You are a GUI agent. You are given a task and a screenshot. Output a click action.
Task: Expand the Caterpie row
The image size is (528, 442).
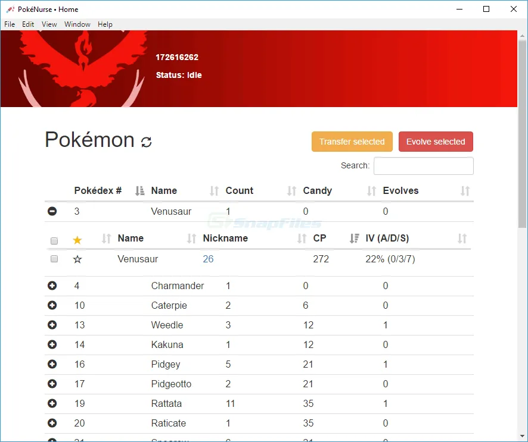52,305
